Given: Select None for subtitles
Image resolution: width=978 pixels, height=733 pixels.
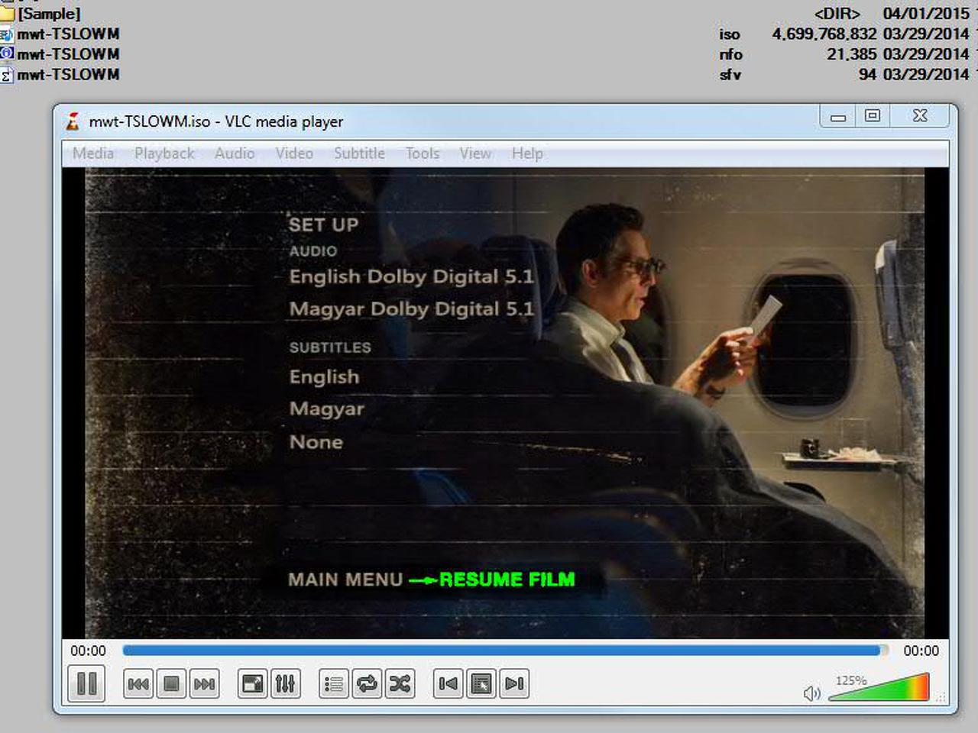Looking at the screenshot, I should (316, 442).
